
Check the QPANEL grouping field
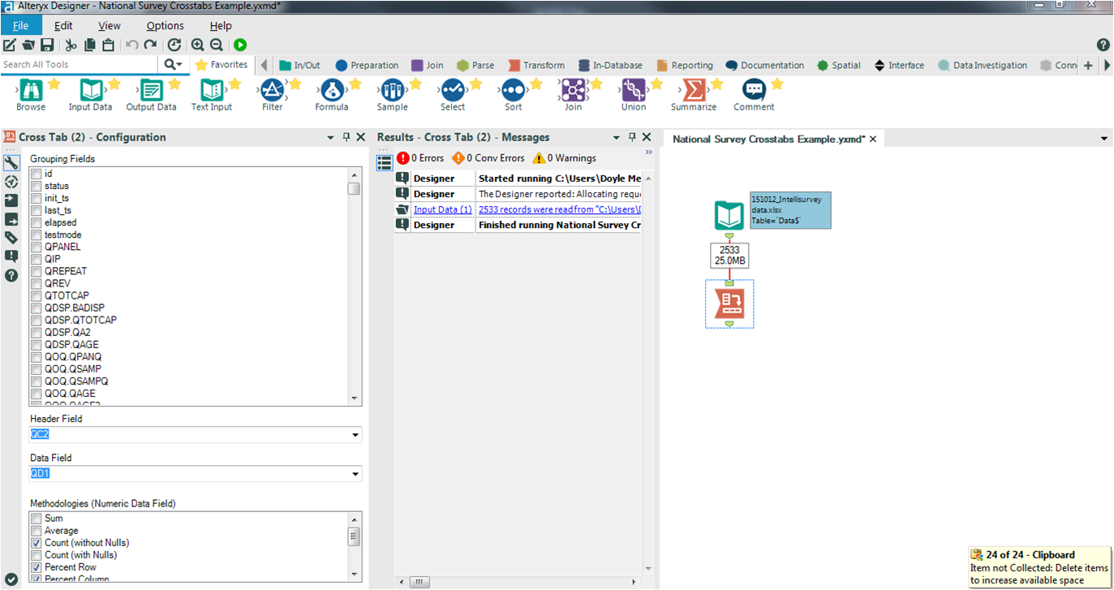tap(36, 247)
